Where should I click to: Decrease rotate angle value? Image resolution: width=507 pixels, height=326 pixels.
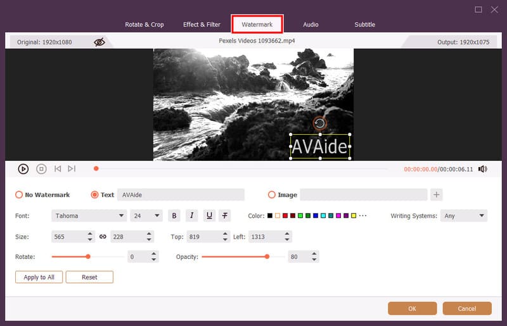pyautogui.click(x=153, y=260)
